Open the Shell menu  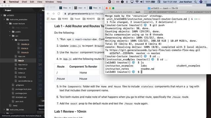pos(24,2)
